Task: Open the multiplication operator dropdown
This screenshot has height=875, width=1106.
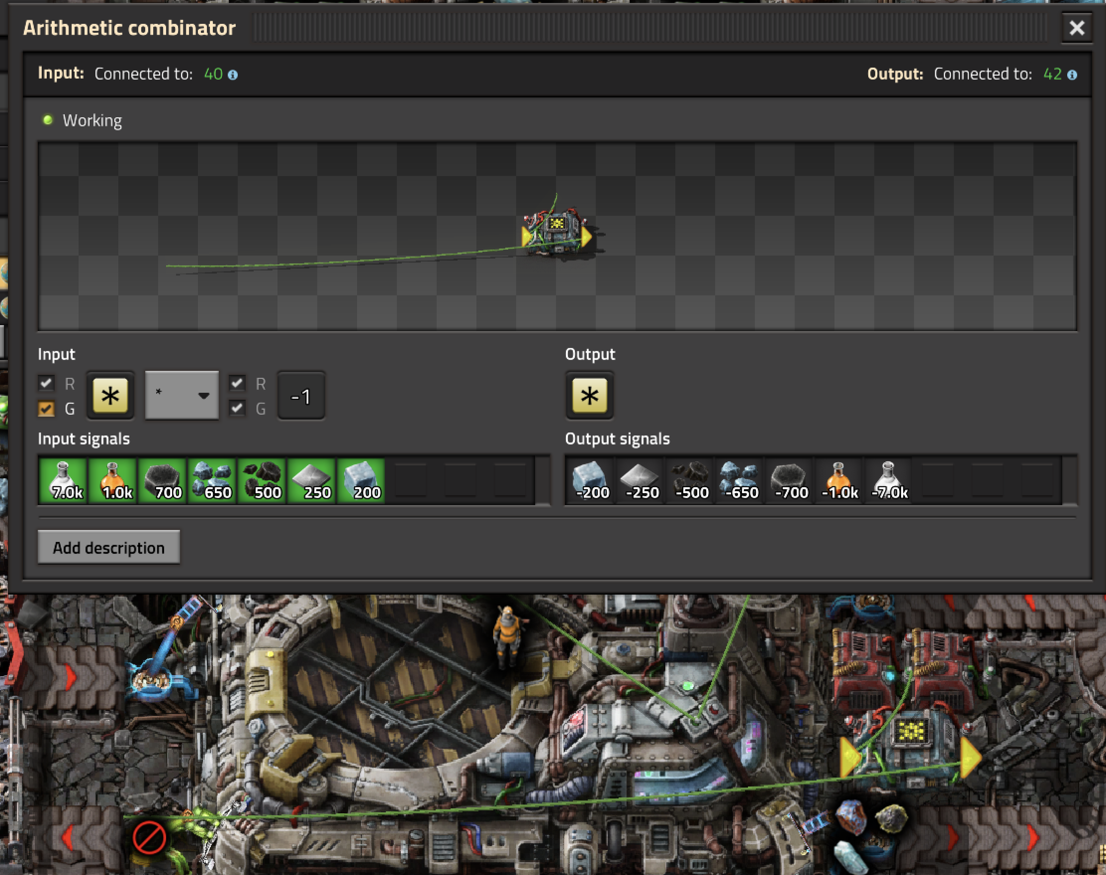Action: [x=182, y=395]
